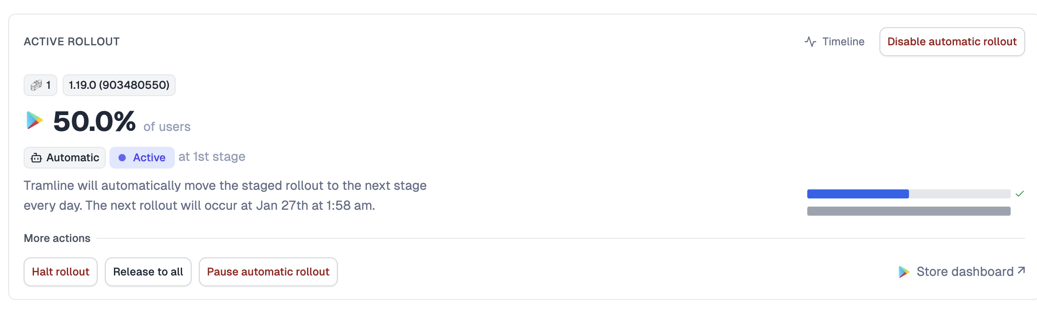Open the Store dashboard link
The image size is (1037, 309).
tap(964, 272)
